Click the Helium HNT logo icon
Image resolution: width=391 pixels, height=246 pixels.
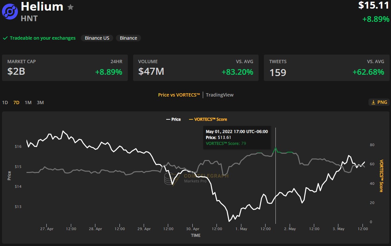click(10, 12)
